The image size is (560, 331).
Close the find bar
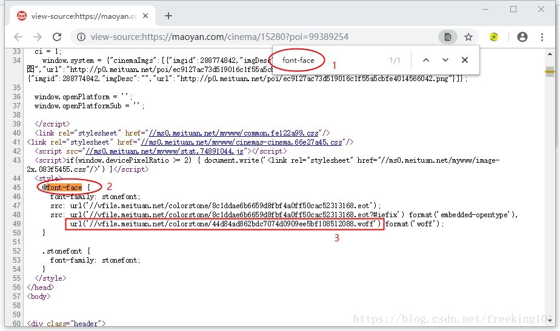pyautogui.click(x=465, y=60)
